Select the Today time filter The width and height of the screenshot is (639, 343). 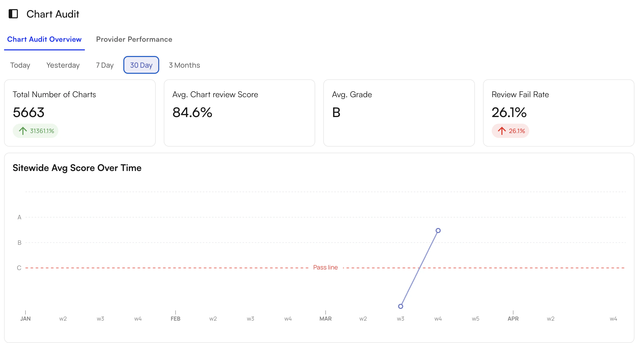pyautogui.click(x=20, y=65)
